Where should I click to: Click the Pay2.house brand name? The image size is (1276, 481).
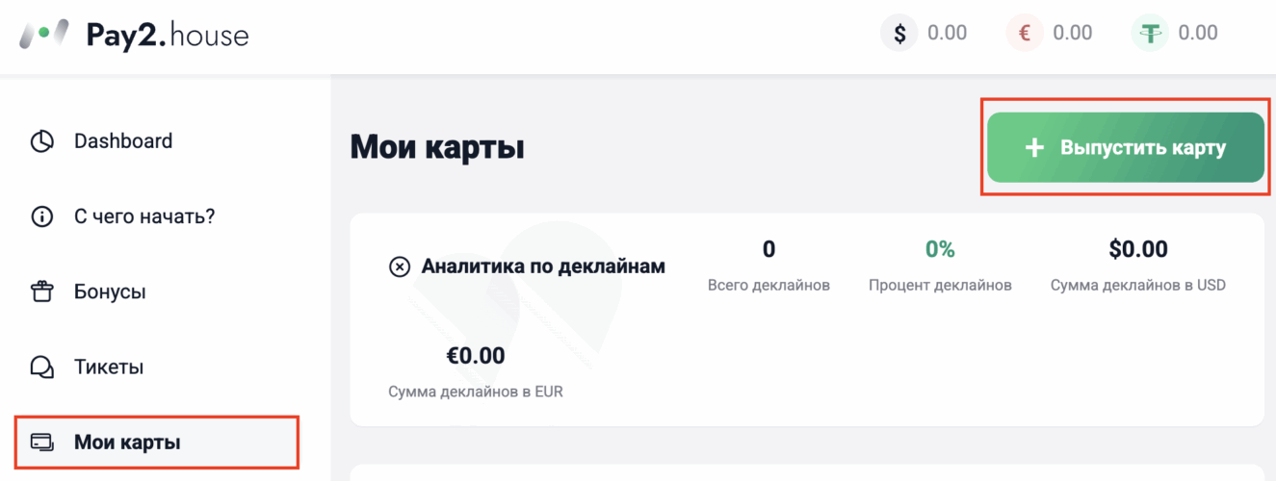click(168, 36)
